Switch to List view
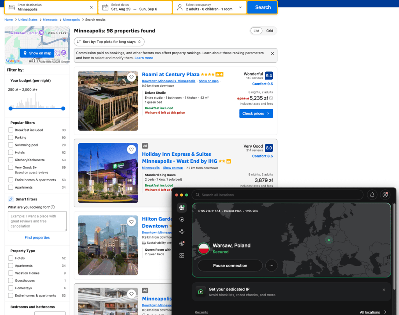 pyautogui.click(x=256, y=31)
